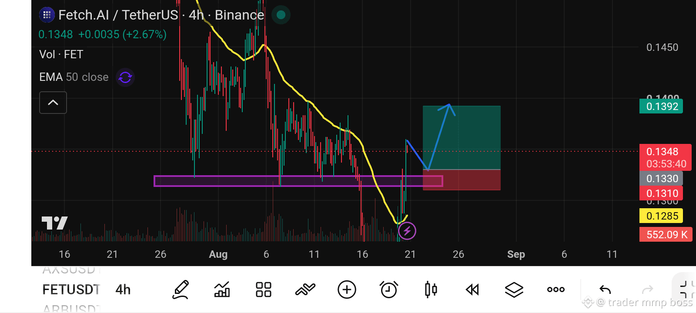Screen dimensions: 696x313
Task: Open the drawing tools pencil icon
Action: coord(181,290)
